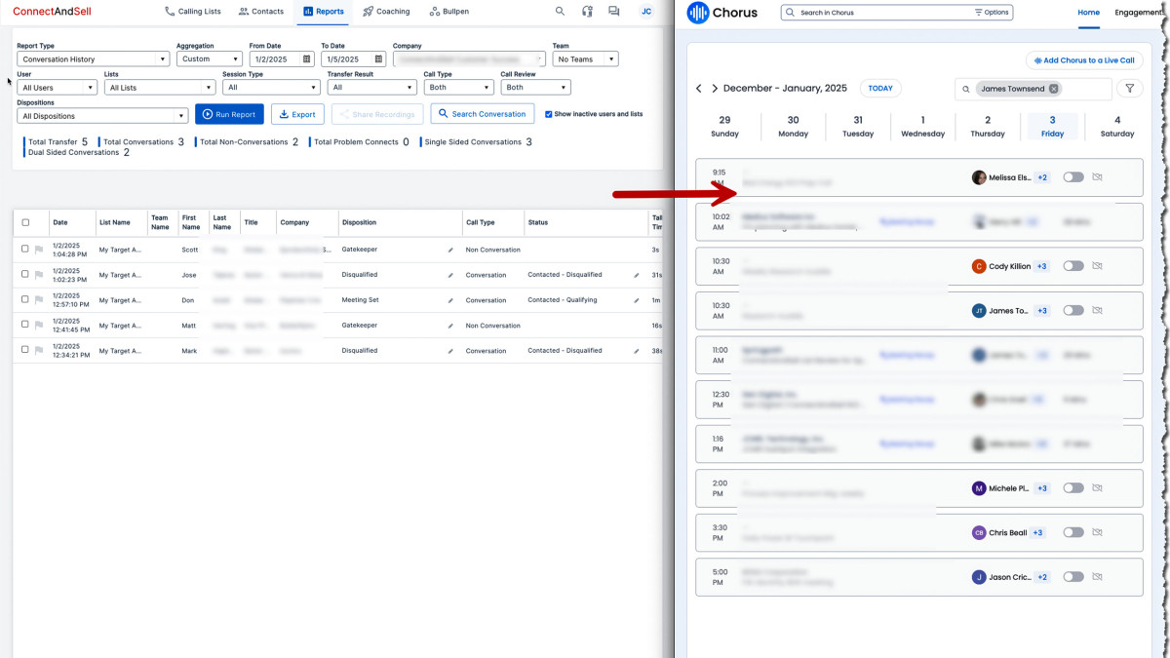The image size is (1170, 658).
Task: Toggle recording switch for Melissa's 9:15 meeting
Action: [1072, 177]
